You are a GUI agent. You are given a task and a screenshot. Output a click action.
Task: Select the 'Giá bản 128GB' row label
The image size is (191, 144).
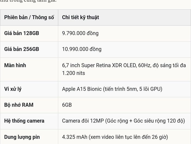(22, 33)
